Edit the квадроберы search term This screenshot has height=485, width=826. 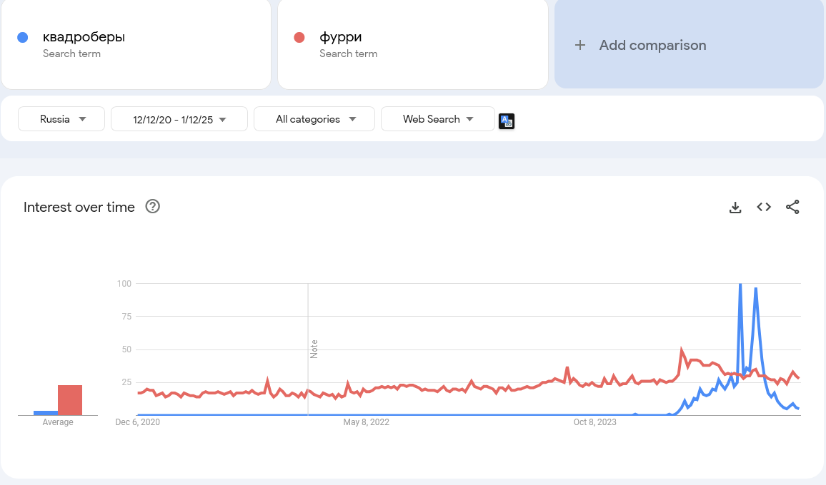click(x=136, y=44)
